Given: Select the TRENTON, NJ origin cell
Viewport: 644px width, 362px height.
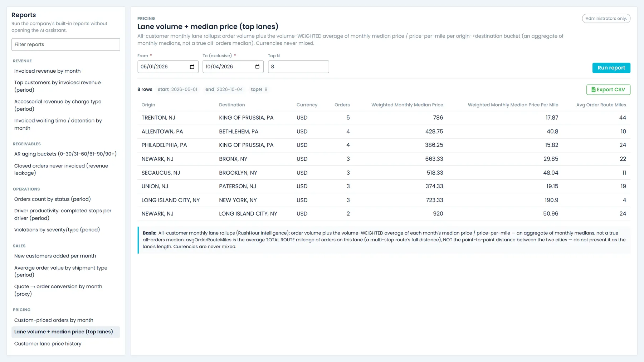Looking at the screenshot, I should (158, 118).
